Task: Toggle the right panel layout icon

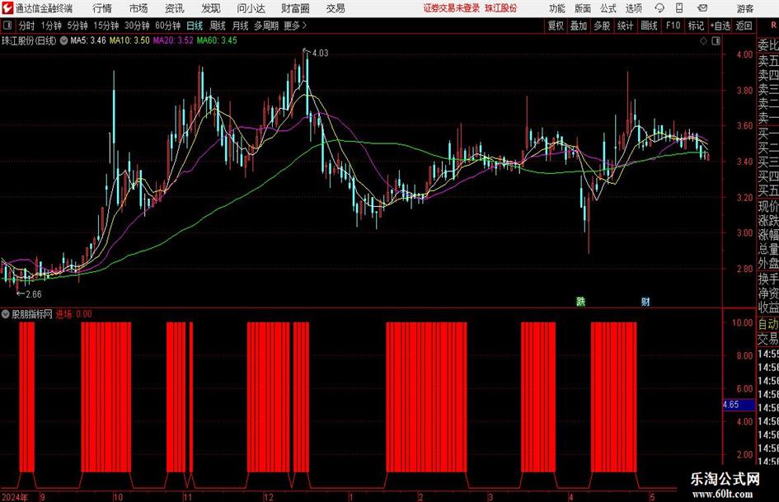Action: point(716,40)
